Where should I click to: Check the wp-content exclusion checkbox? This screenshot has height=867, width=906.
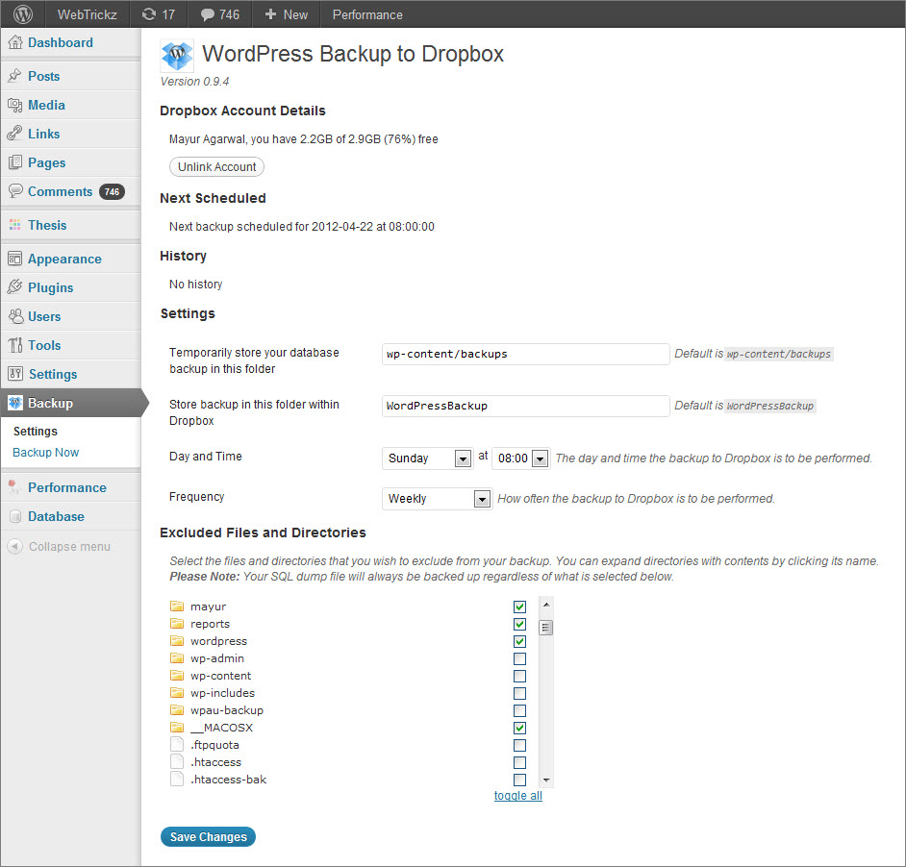(x=519, y=676)
